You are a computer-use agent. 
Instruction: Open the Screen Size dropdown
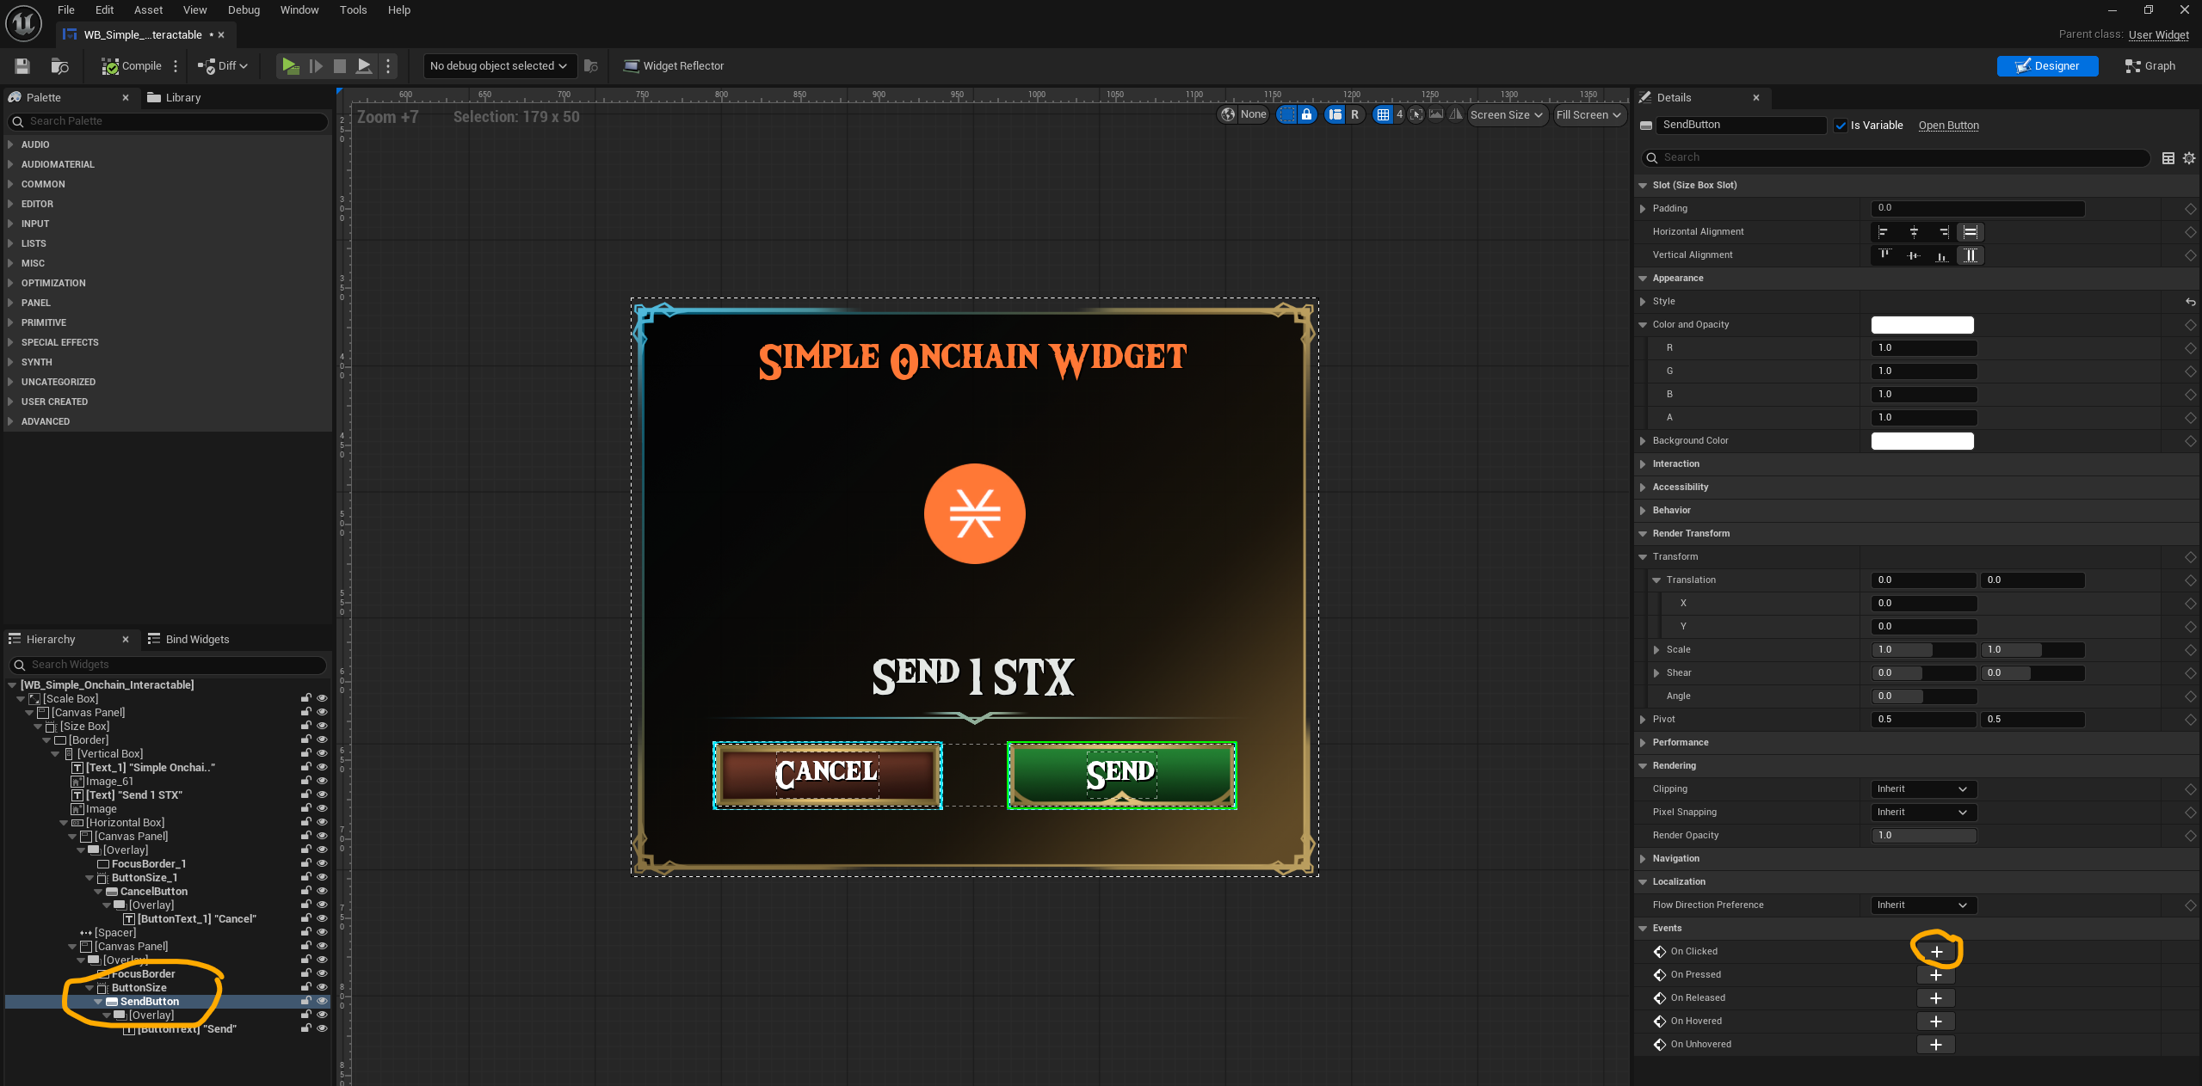pos(1506,115)
